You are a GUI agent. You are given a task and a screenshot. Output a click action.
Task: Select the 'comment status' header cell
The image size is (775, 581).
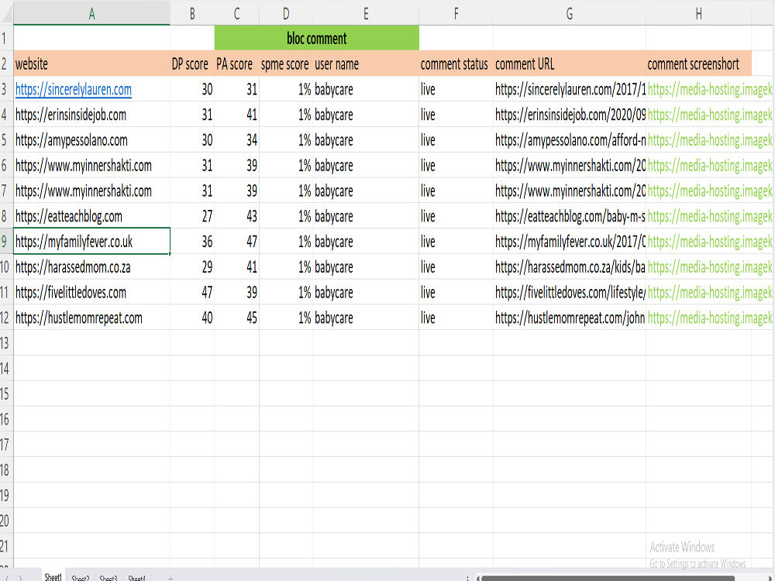[x=456, y=64]
